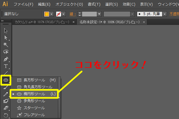Expand the 5 pt. 丸筆 brush dropdown
Screen dimensions: 179x119
pos(164,14)
